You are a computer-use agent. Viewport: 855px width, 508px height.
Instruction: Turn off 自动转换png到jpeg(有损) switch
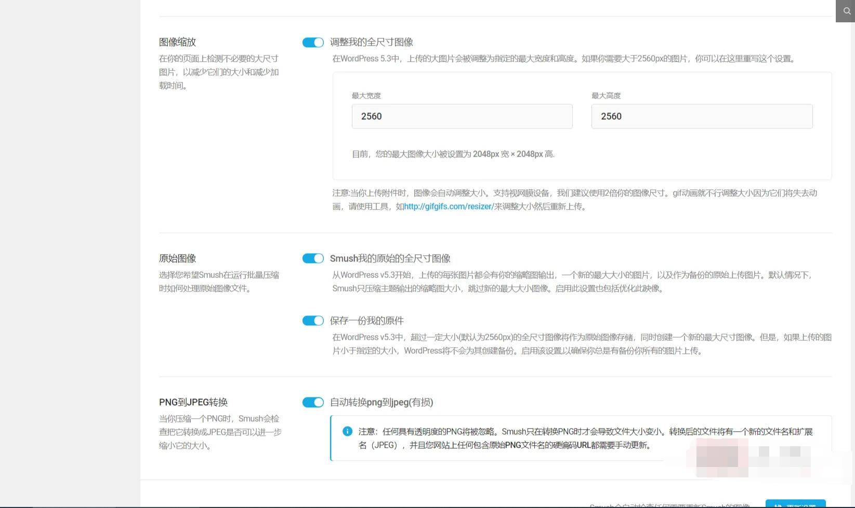pos(313,402)
